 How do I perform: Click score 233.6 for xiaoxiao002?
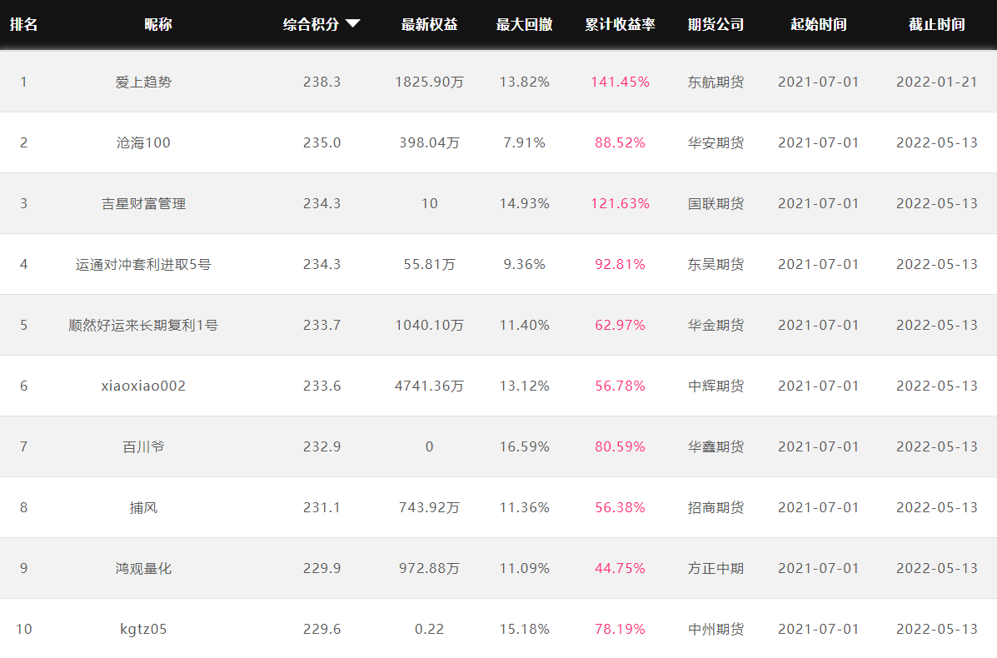[322, 386]
